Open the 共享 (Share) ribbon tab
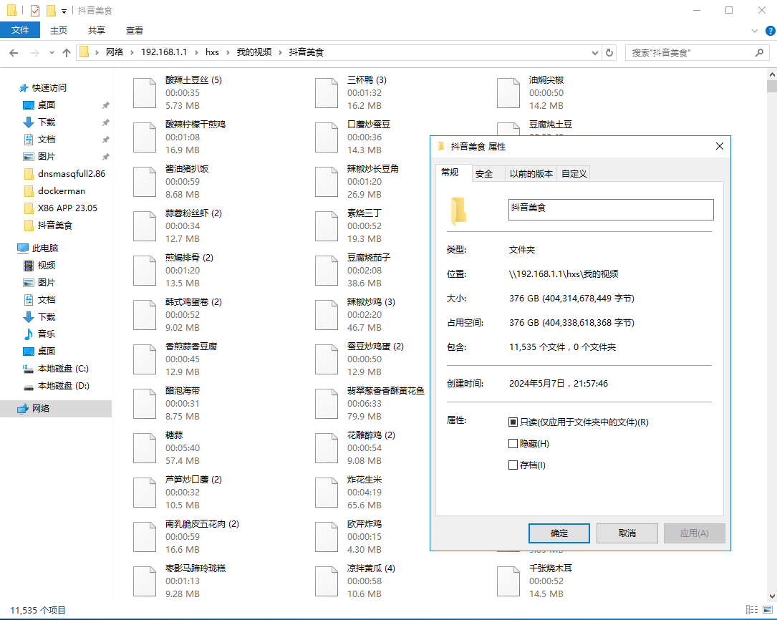This screenshot has height=620, width=777. pyautogui.click(x=96, y=30)
